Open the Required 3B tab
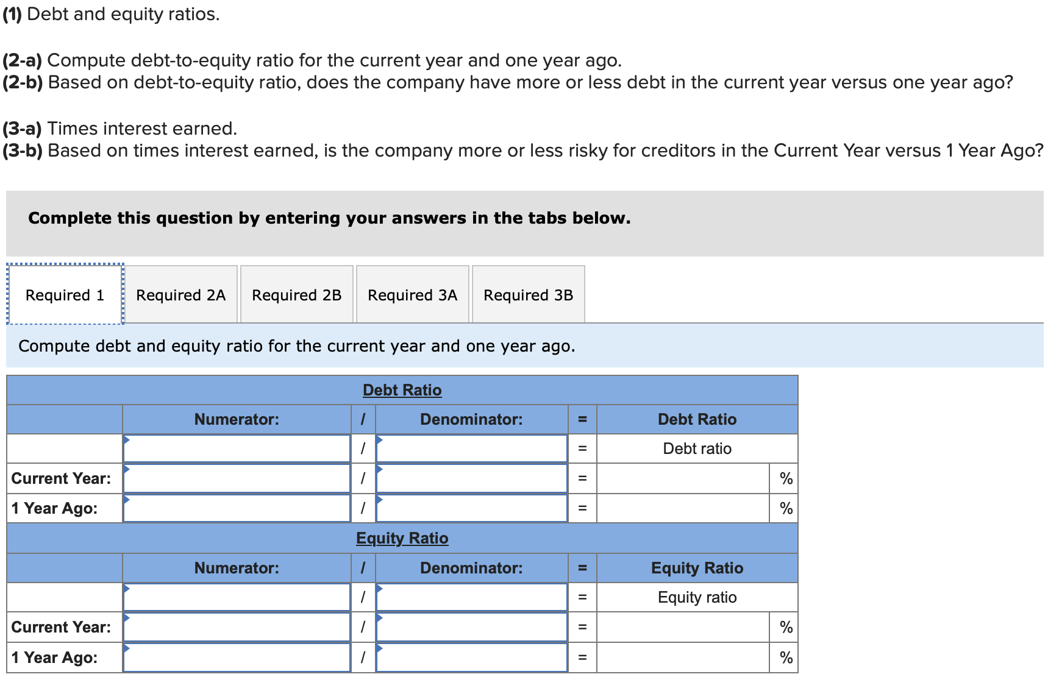1048x677 pixels. 528,294
